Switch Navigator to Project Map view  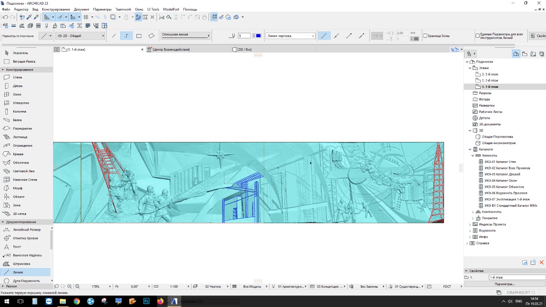pyautogui.click(x=516, y=54)
